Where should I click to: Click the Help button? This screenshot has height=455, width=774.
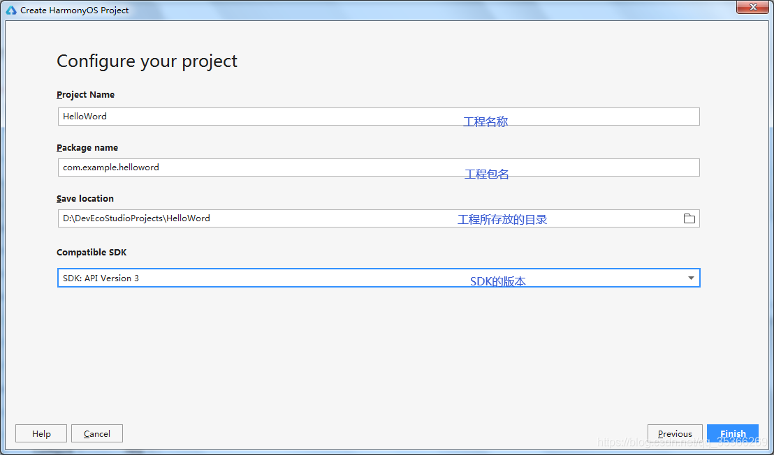pyautogui.click(x=41, y=434)
